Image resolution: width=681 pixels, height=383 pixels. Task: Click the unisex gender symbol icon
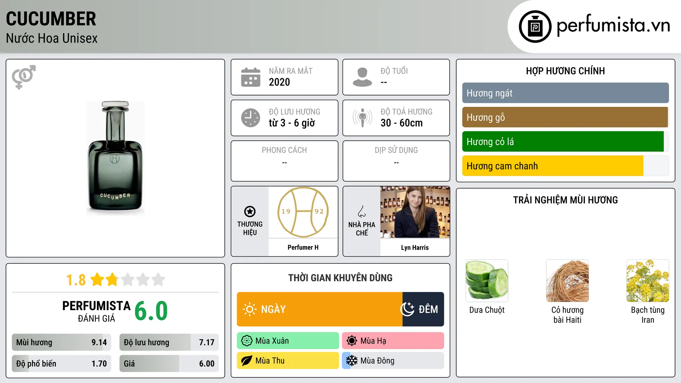tap(24, 77)
